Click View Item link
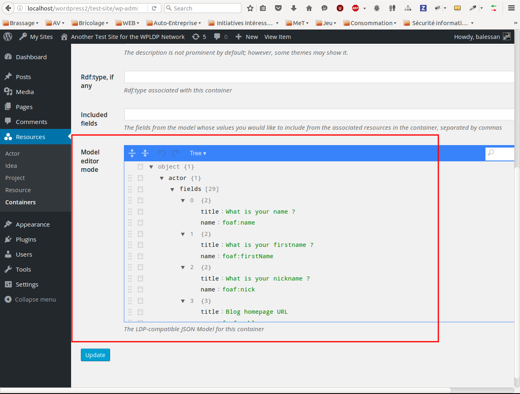Viewport: 520px width, 394px height. [x=277, y=36]
